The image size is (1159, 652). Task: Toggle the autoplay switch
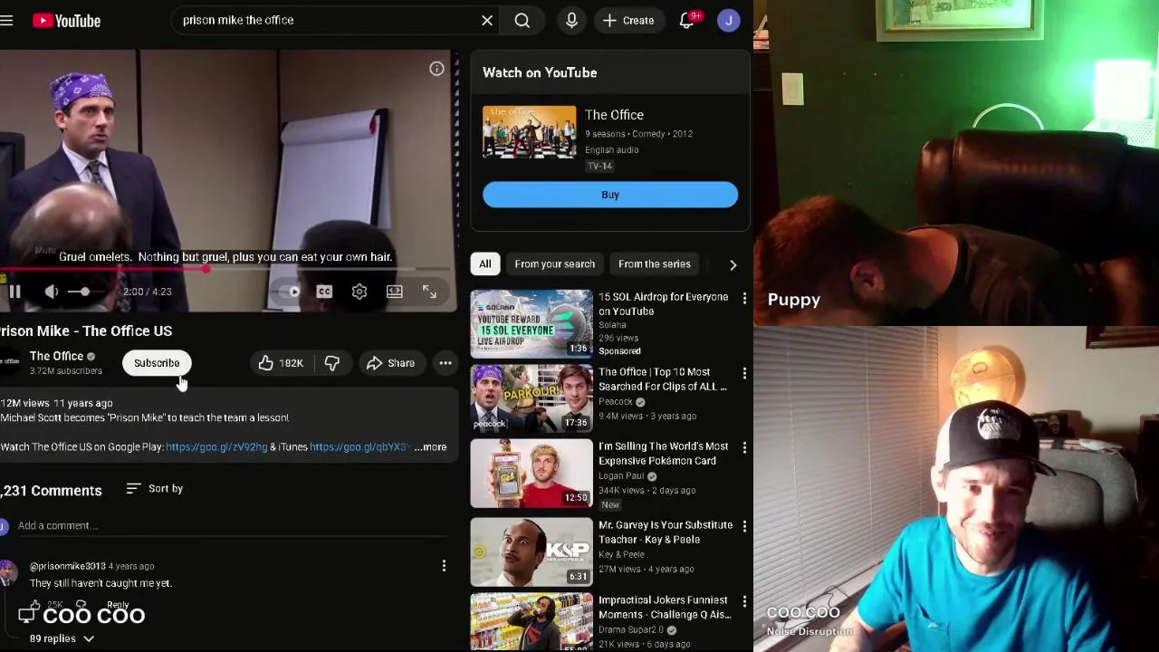[291, 292]
